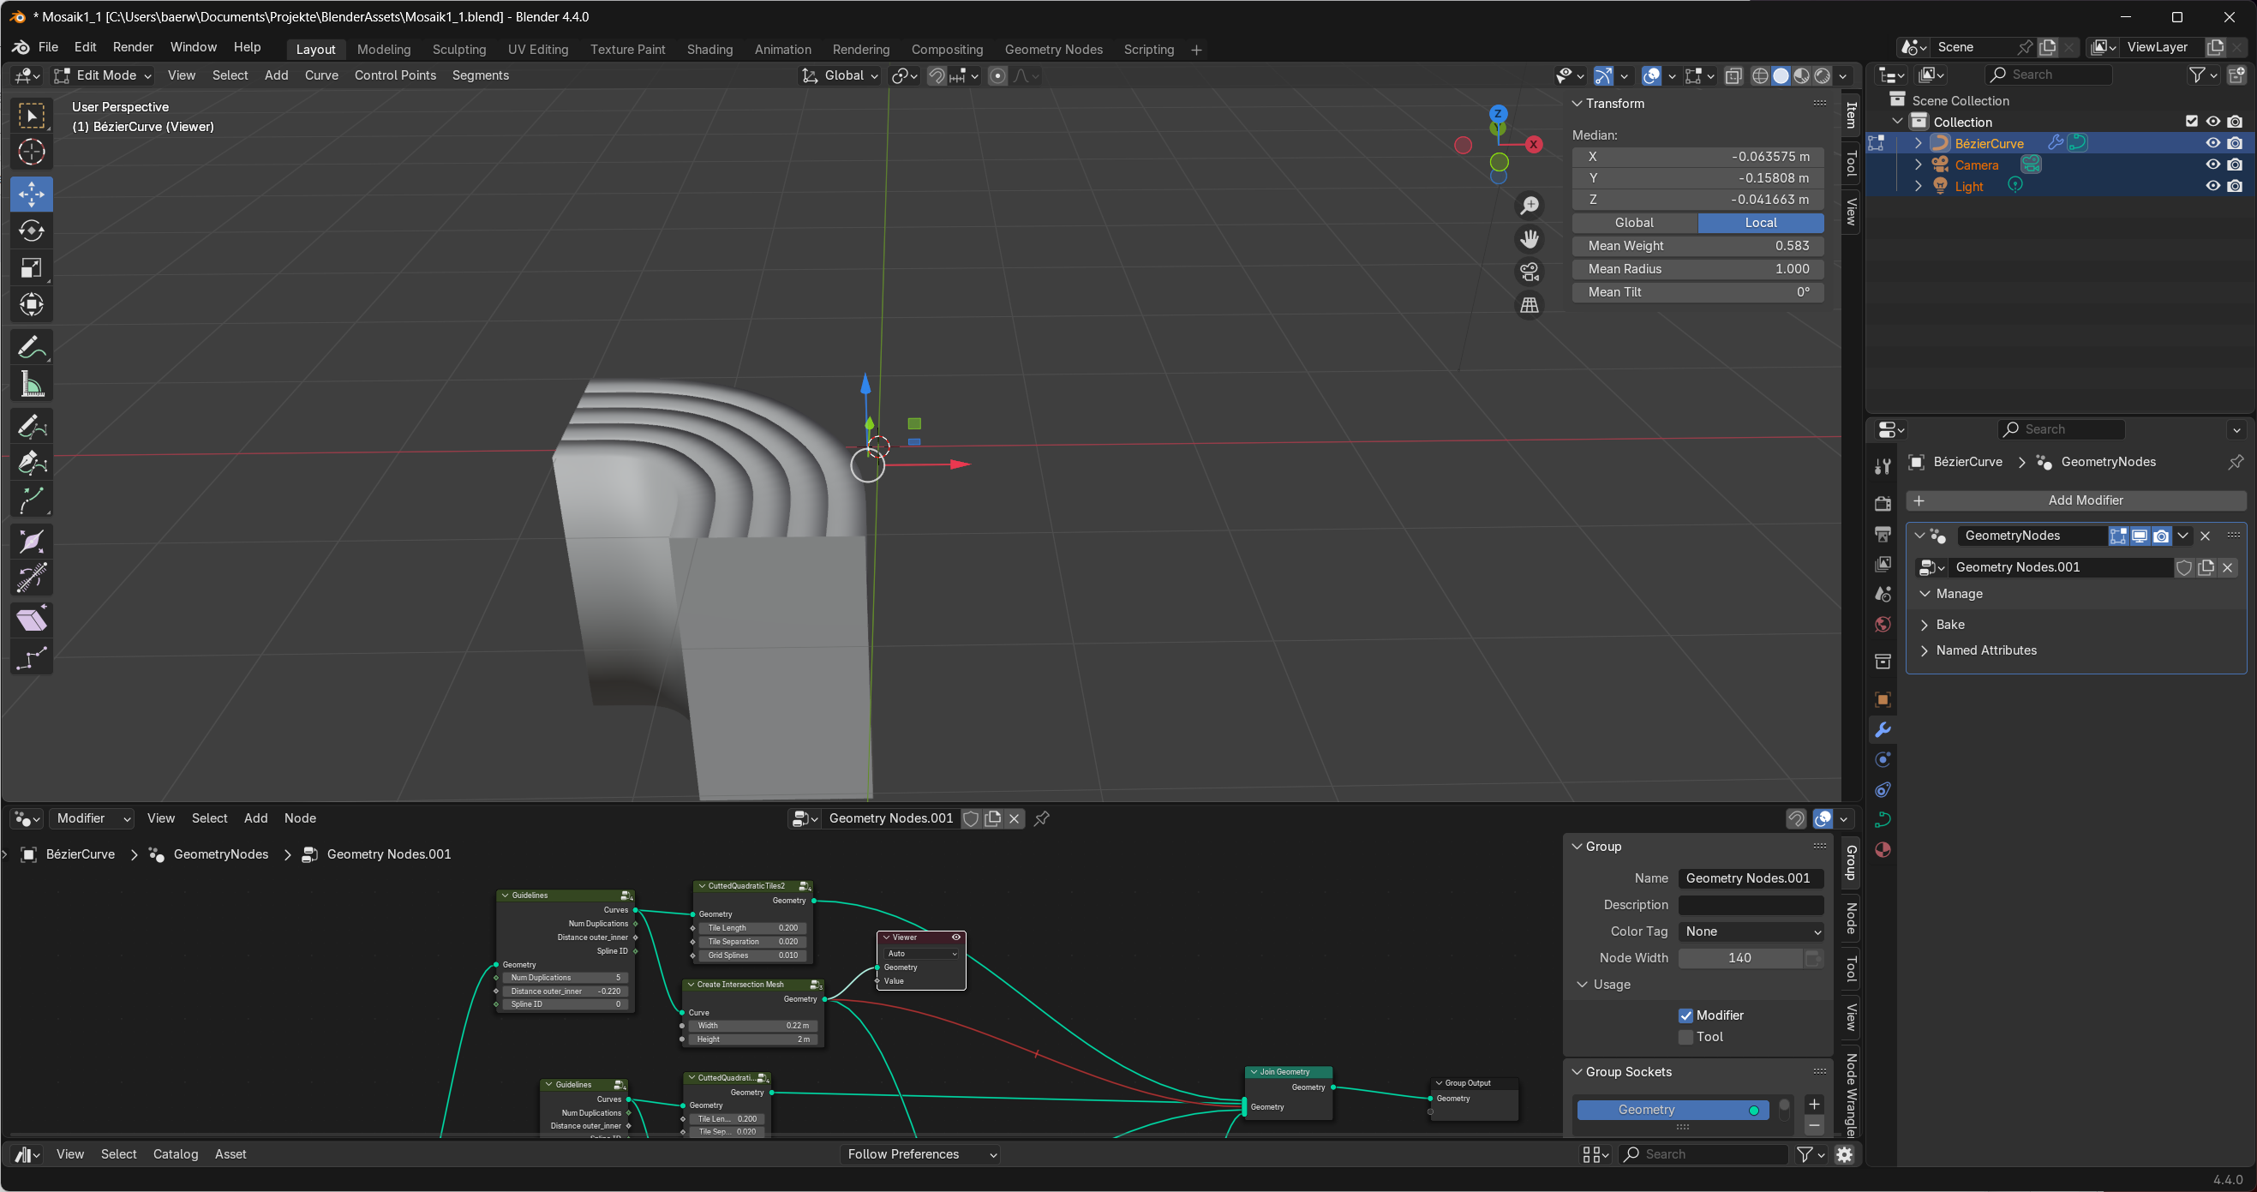
Task: Select the Scale tool
Action: click(32, 268)
